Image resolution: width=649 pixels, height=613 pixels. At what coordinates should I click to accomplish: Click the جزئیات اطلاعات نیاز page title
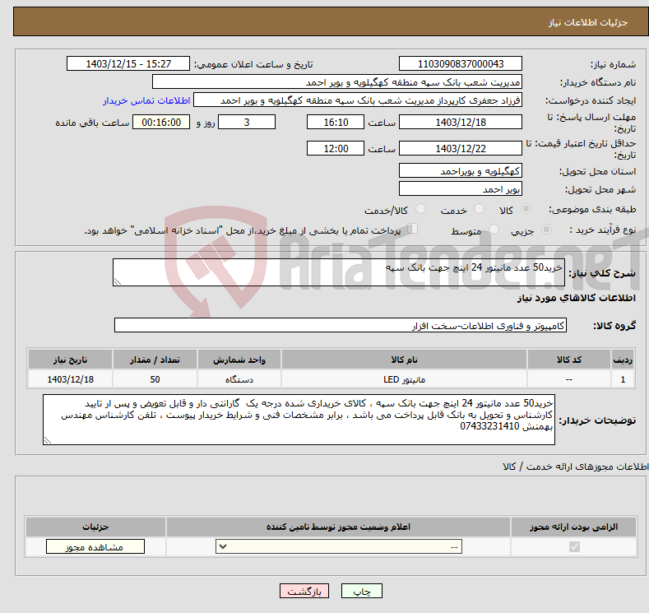[588, 22]
